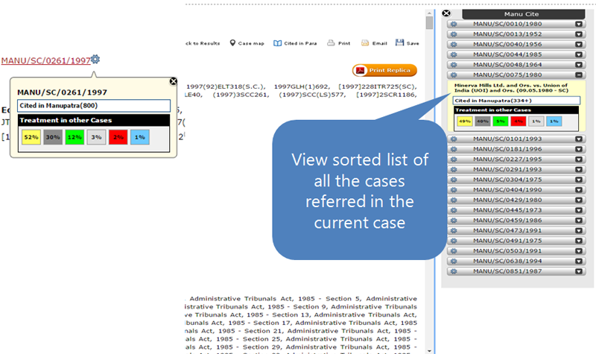
Task: Click the Save floppy disk icon
Action: [400, 43]
